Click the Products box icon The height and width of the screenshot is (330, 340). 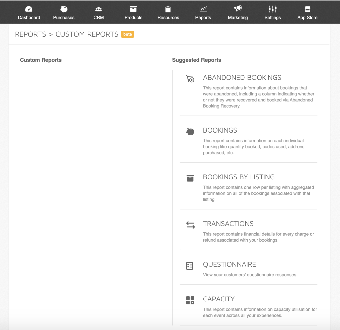pos(133,9)
